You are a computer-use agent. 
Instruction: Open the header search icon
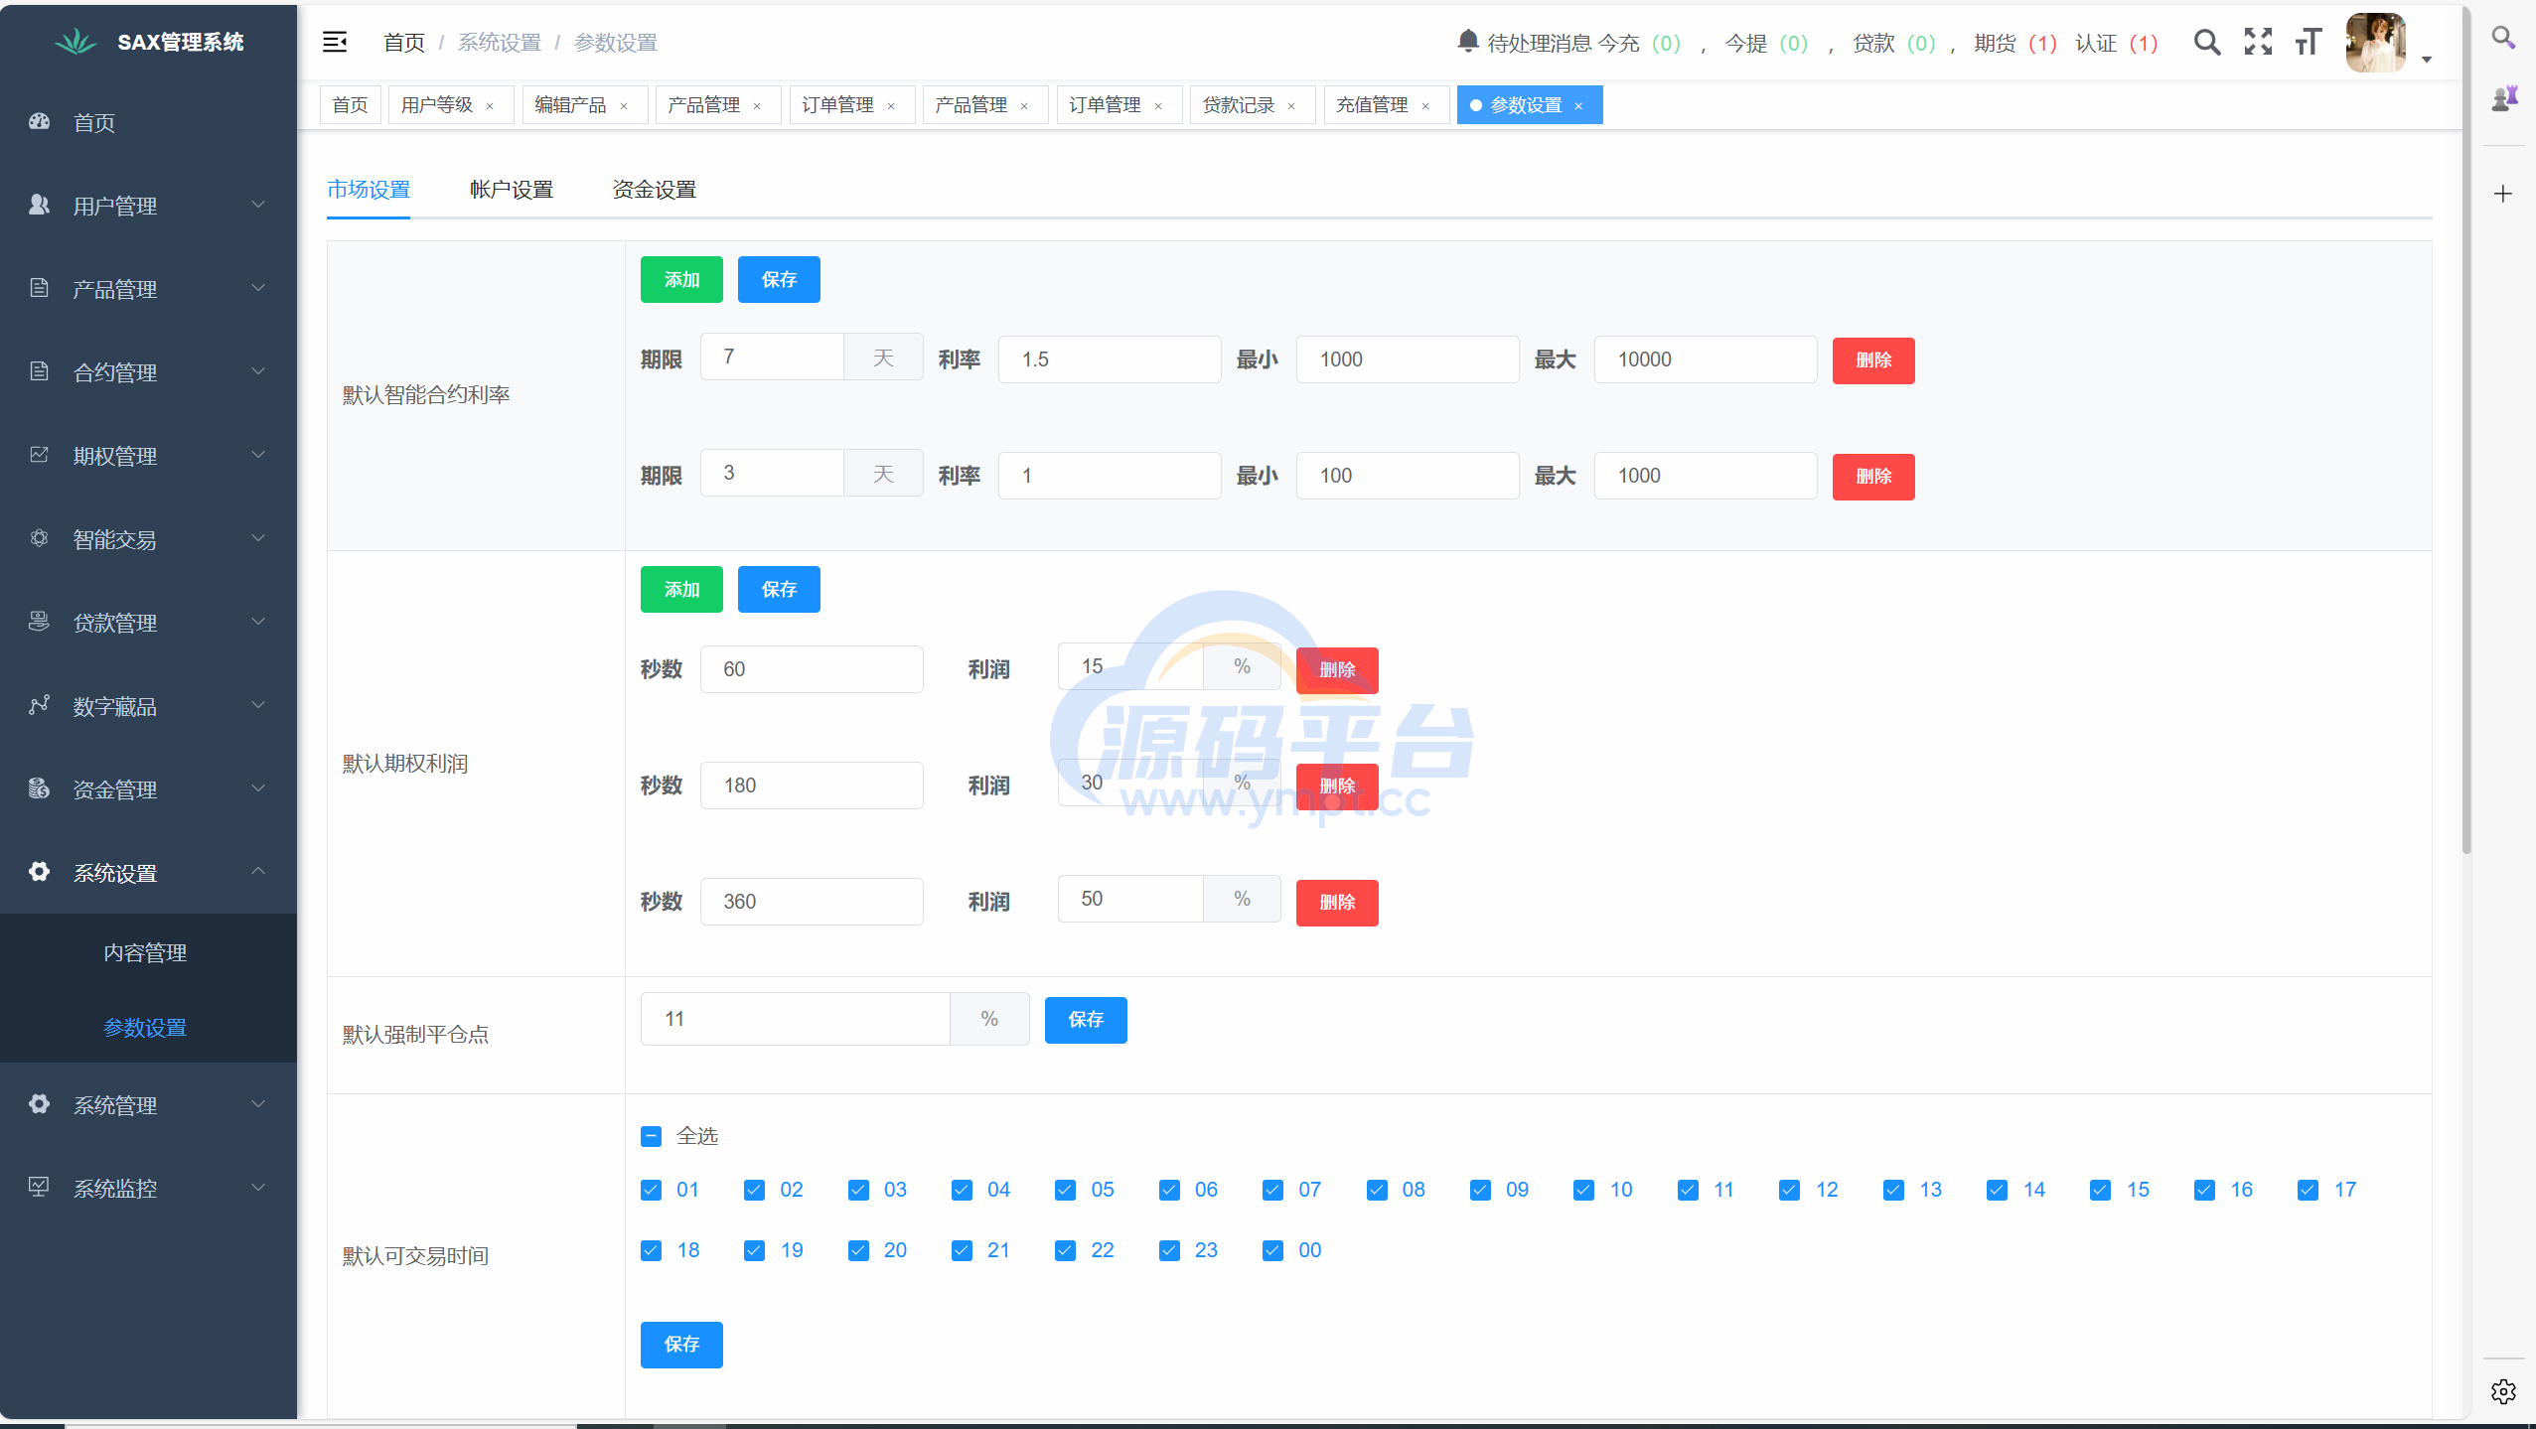[2207, 43]
